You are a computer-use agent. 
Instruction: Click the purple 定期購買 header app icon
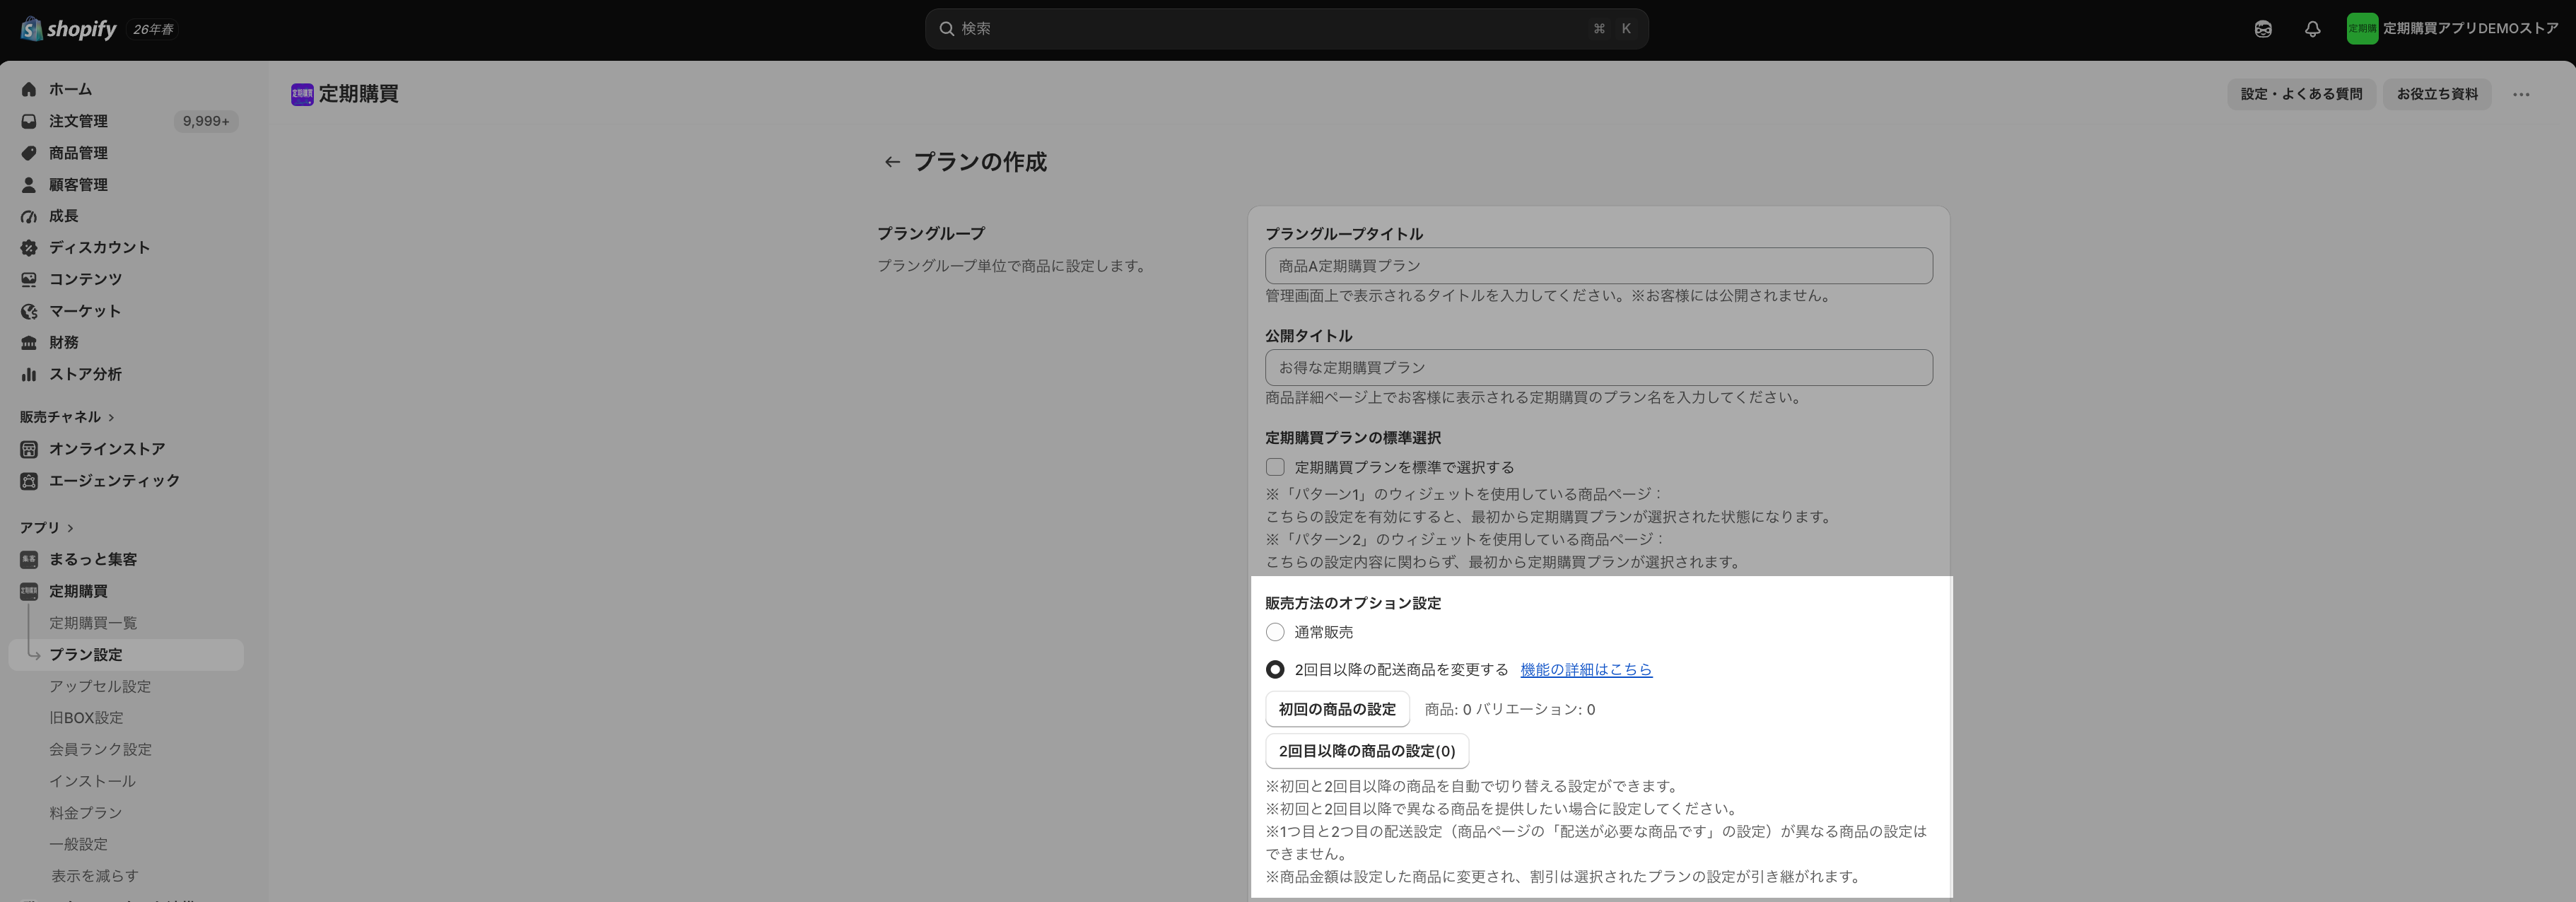[x=302, y=94]
